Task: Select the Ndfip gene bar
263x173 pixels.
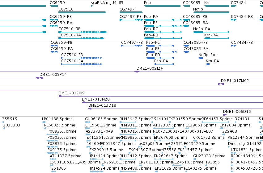Action: pyautogui.click(x=211, y=12)
